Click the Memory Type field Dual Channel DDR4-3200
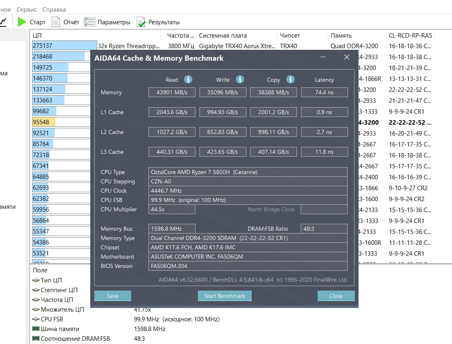The image size is (452, 344). pyautogui.click(x=248, y=238)
